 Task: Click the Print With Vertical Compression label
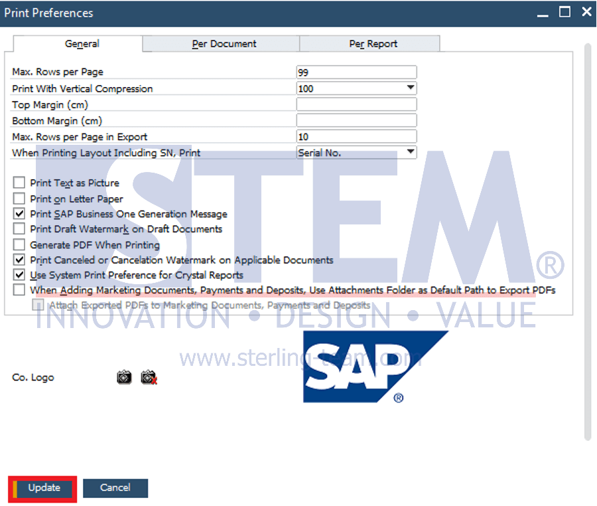tap(82, 89)
